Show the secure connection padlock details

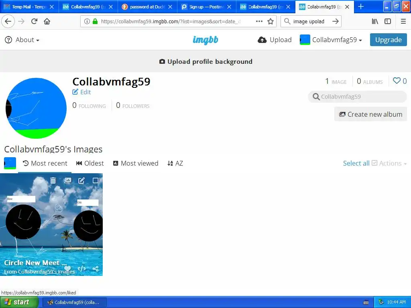point(95,22)
